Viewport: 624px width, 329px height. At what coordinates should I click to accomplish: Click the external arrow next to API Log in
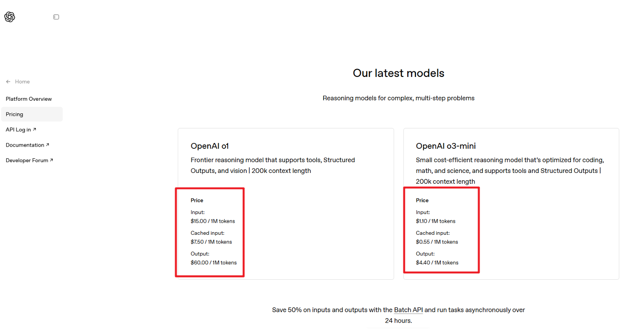(x=35, y=129)
